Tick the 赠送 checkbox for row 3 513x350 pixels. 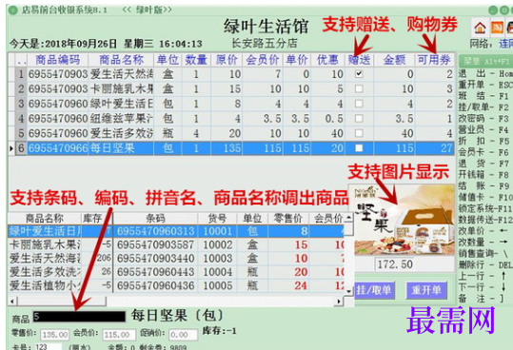359,104
